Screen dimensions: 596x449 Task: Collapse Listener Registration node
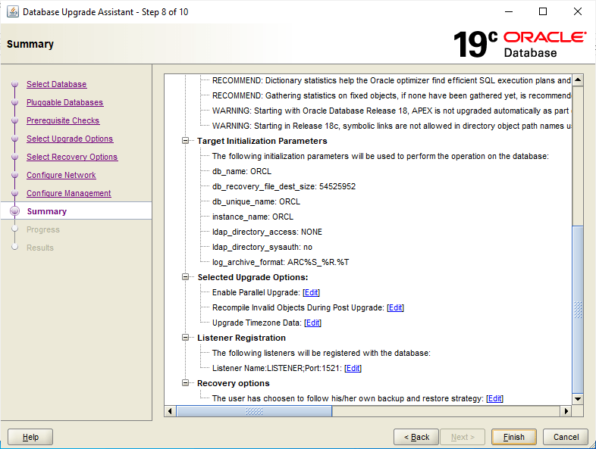tap(186, 338)
